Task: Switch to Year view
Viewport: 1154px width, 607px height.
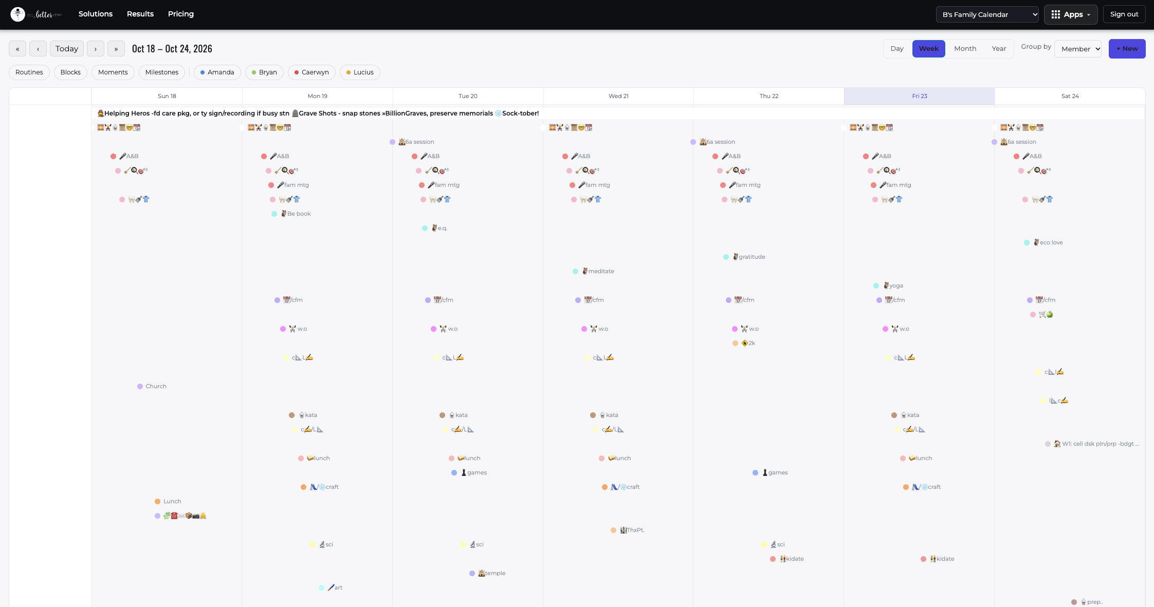Action: click(999, 49)
